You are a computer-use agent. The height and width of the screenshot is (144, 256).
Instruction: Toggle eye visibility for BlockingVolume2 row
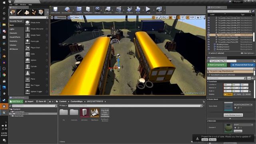[209, 47]
